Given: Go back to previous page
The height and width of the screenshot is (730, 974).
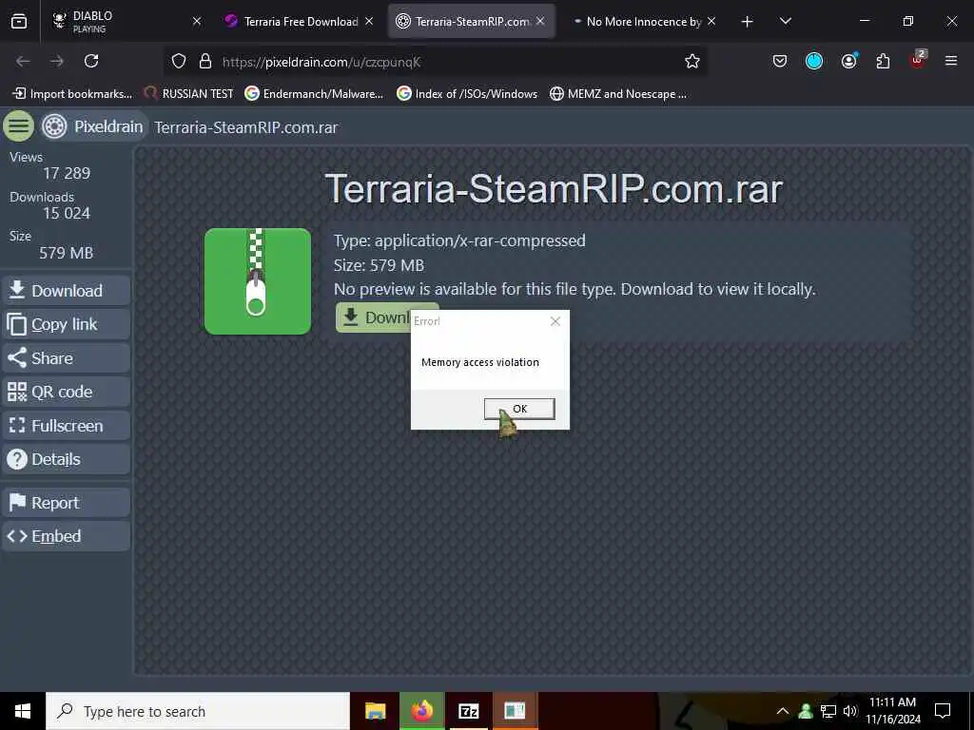Looking at the screenshot, I should pyautogui.click(x=23, y=61).
